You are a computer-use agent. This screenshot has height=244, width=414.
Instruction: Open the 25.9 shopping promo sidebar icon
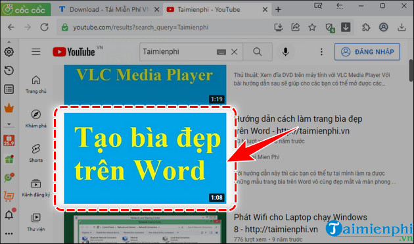coord(9,140)
